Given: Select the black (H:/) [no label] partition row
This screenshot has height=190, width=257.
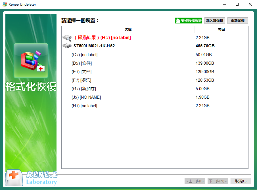Looking at the screenshot, I should click(155, 106).
